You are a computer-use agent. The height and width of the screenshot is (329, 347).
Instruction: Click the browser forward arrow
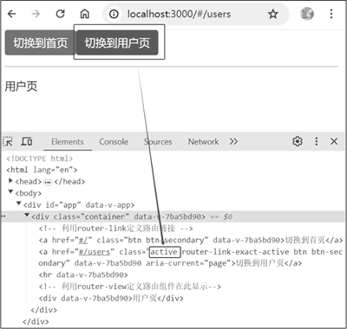click(36, 14)
